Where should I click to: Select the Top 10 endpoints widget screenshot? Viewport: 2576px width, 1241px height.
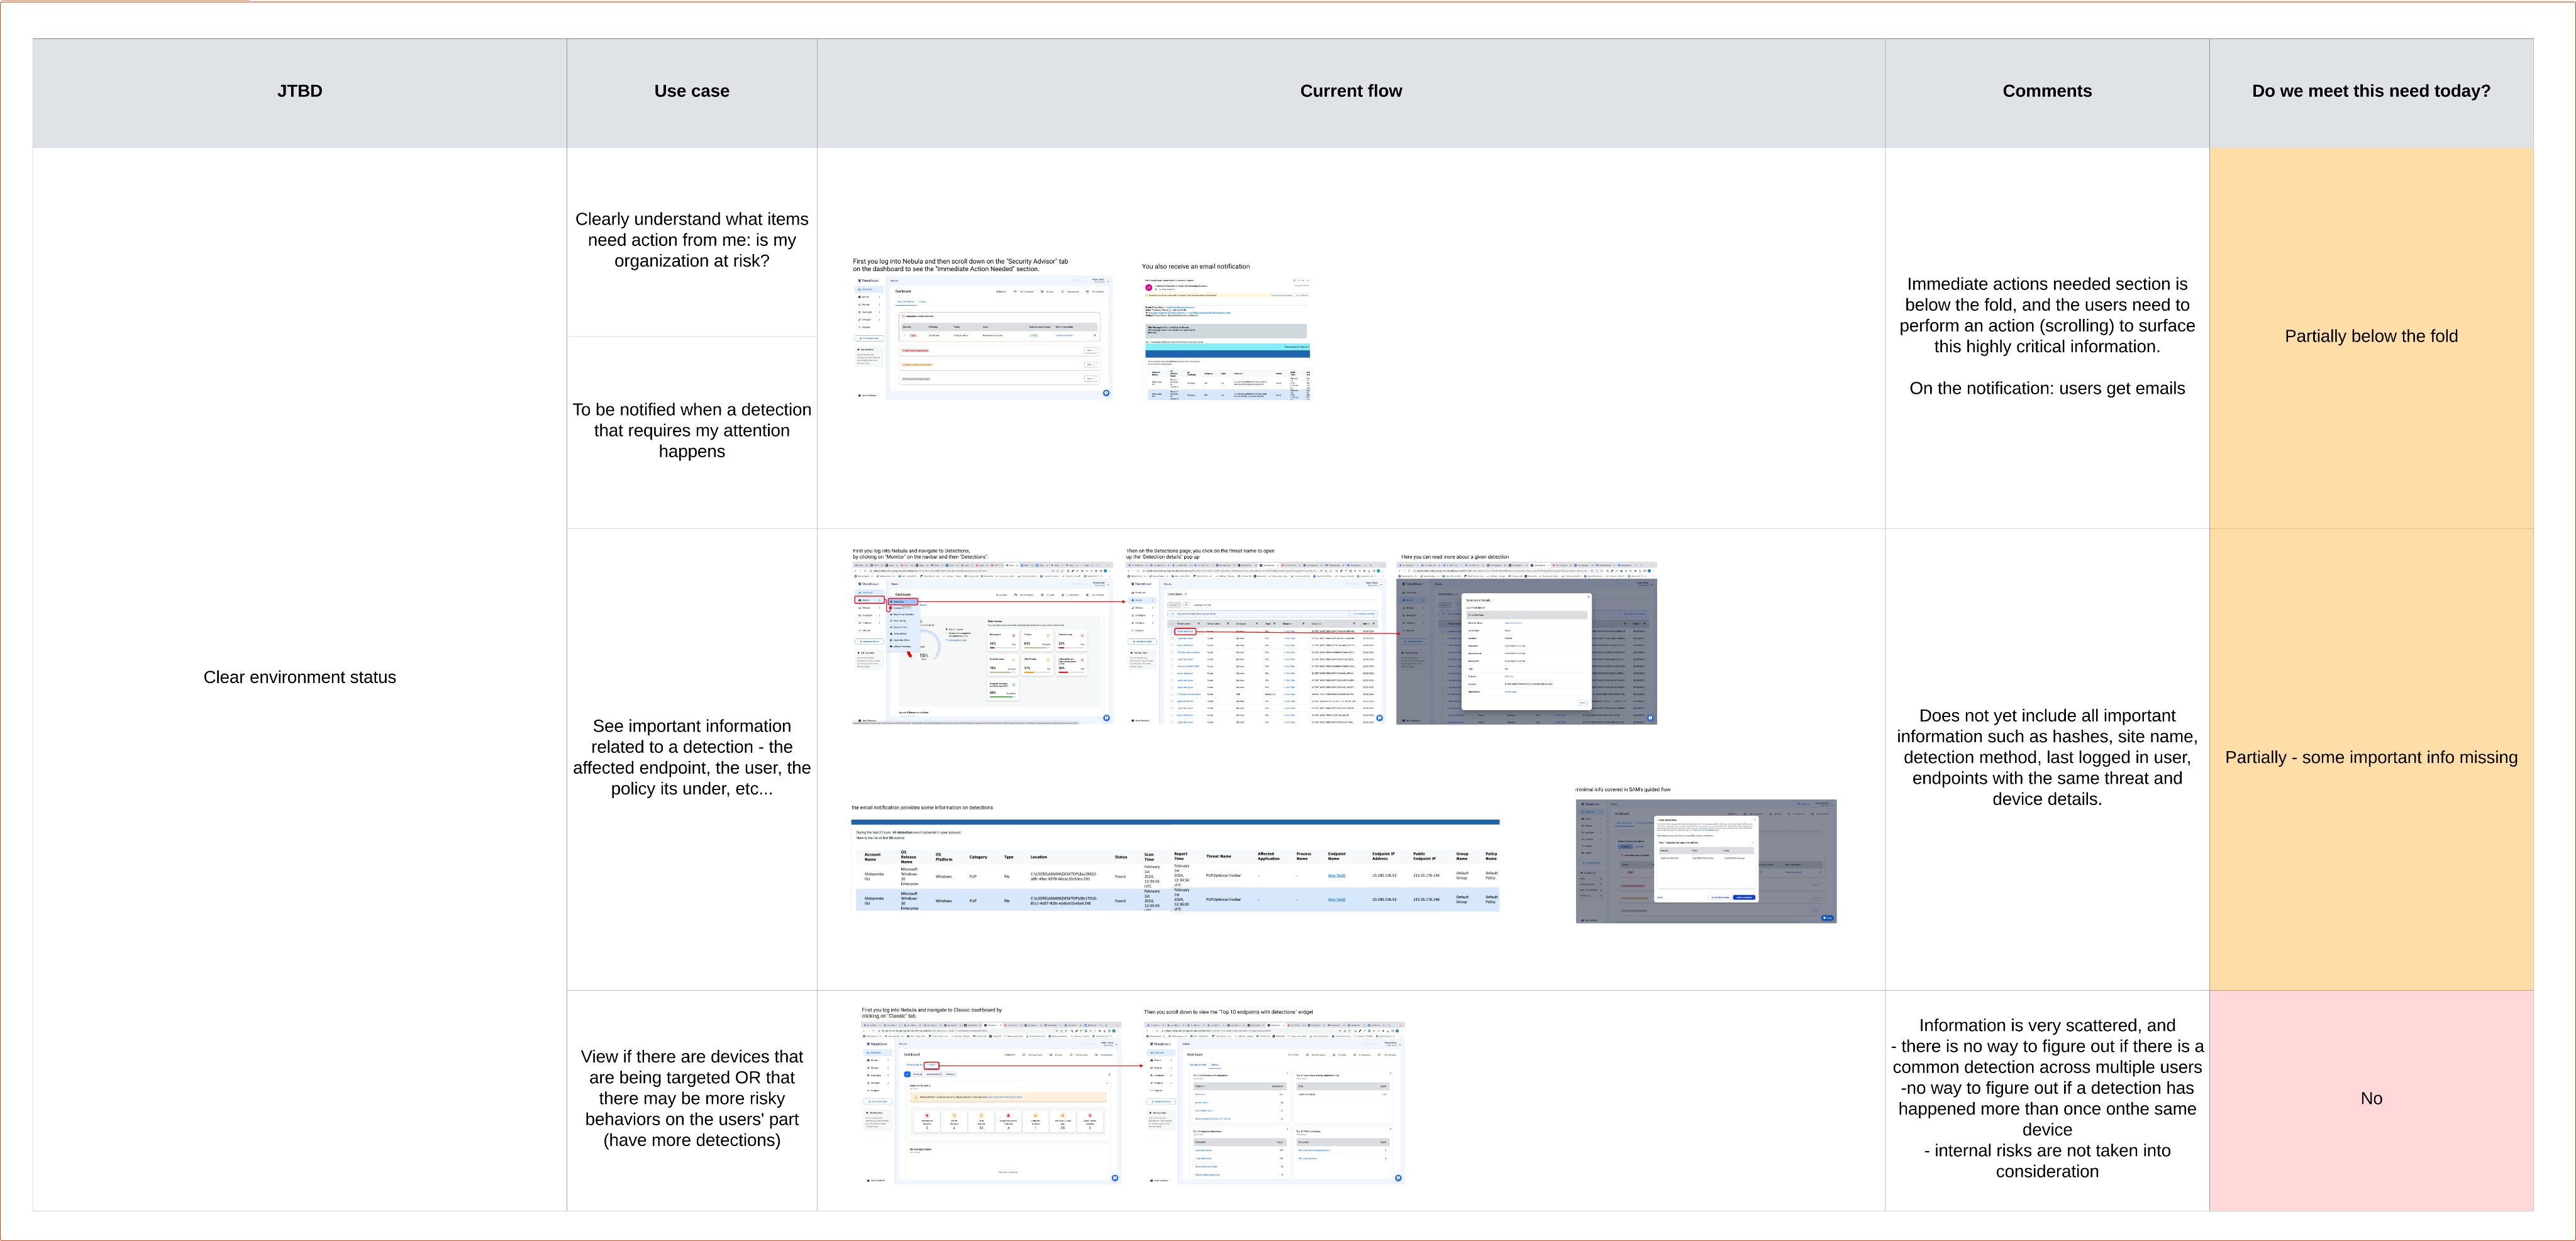1275,1102
